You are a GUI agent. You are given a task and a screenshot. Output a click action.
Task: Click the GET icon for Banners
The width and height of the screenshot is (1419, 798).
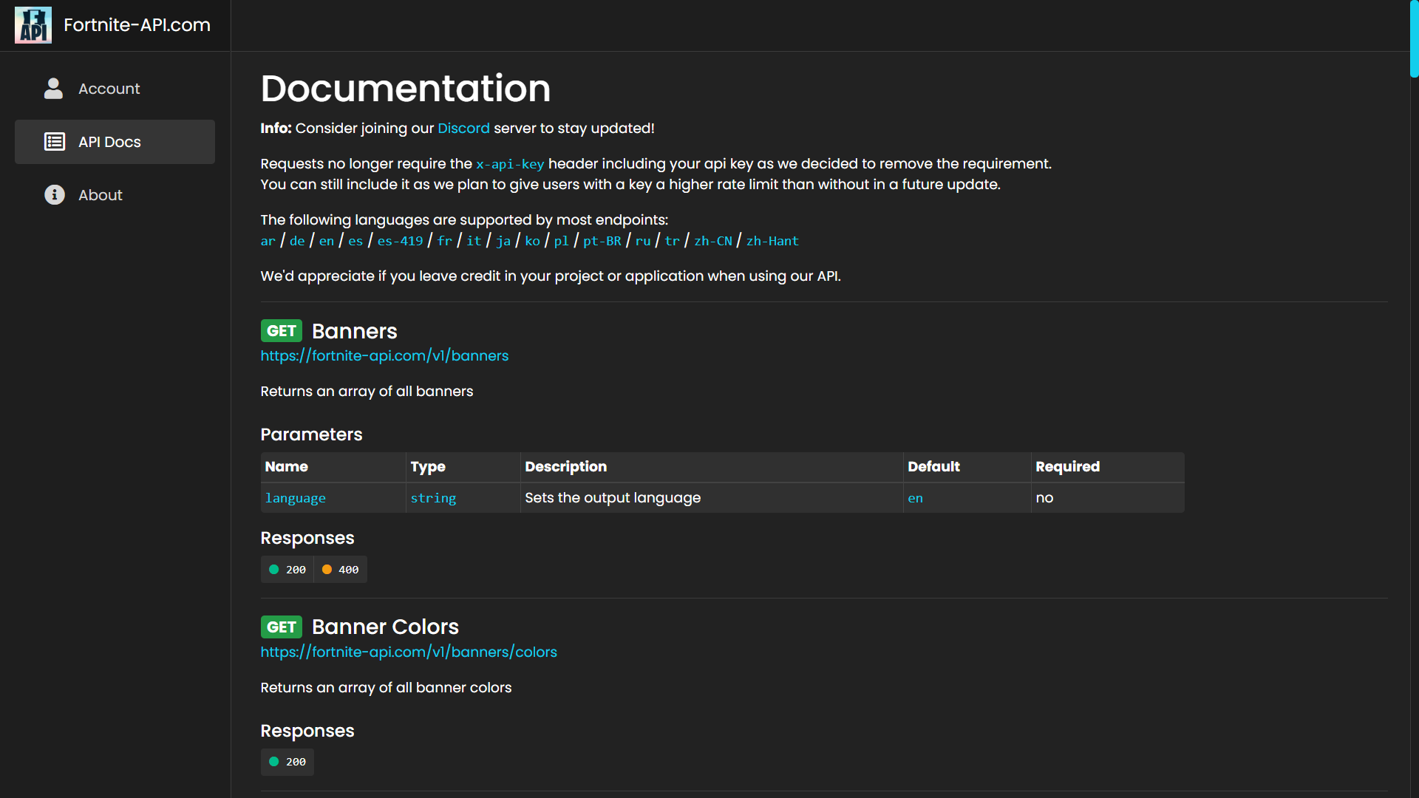click(x=282, y=331)
